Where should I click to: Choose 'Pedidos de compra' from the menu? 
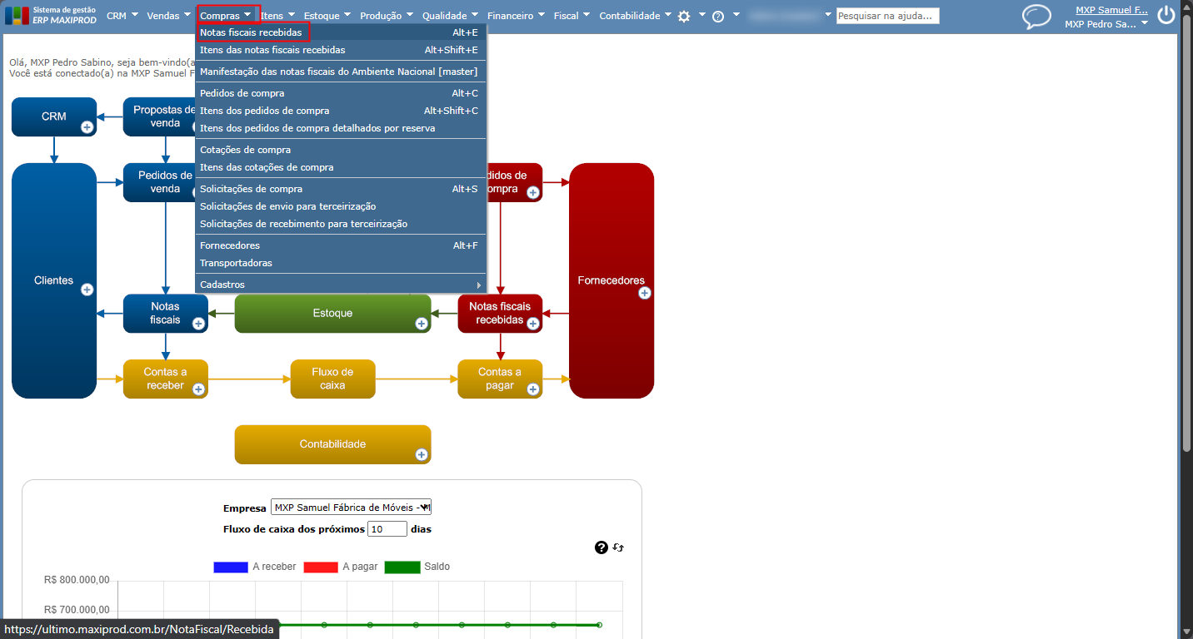[x=341, y=93]
